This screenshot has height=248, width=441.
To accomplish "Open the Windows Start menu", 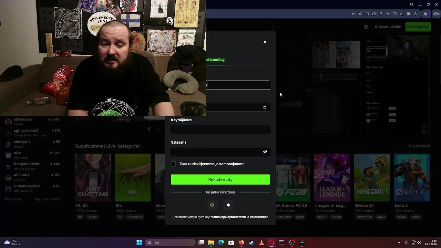I will (x=139, y=242).
